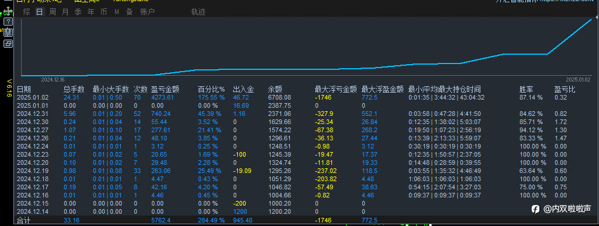The image size is (599, 226).
Task: Click the total lots 33.16
Action: click(71, 220)
